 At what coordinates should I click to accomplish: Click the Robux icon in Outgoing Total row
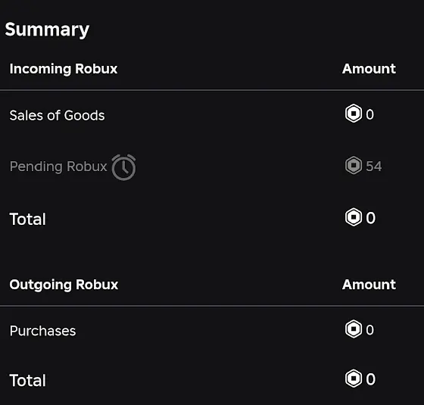[x=354, y=379]
